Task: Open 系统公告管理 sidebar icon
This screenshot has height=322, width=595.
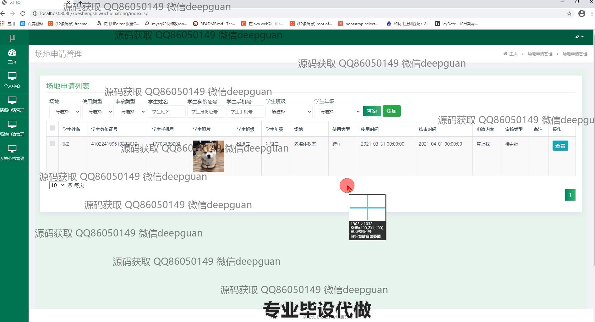Action: [12, 149]
